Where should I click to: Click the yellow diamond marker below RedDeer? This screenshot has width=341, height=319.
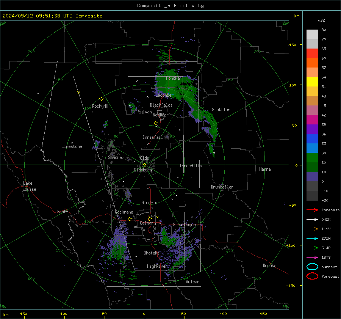pos(156,123)
